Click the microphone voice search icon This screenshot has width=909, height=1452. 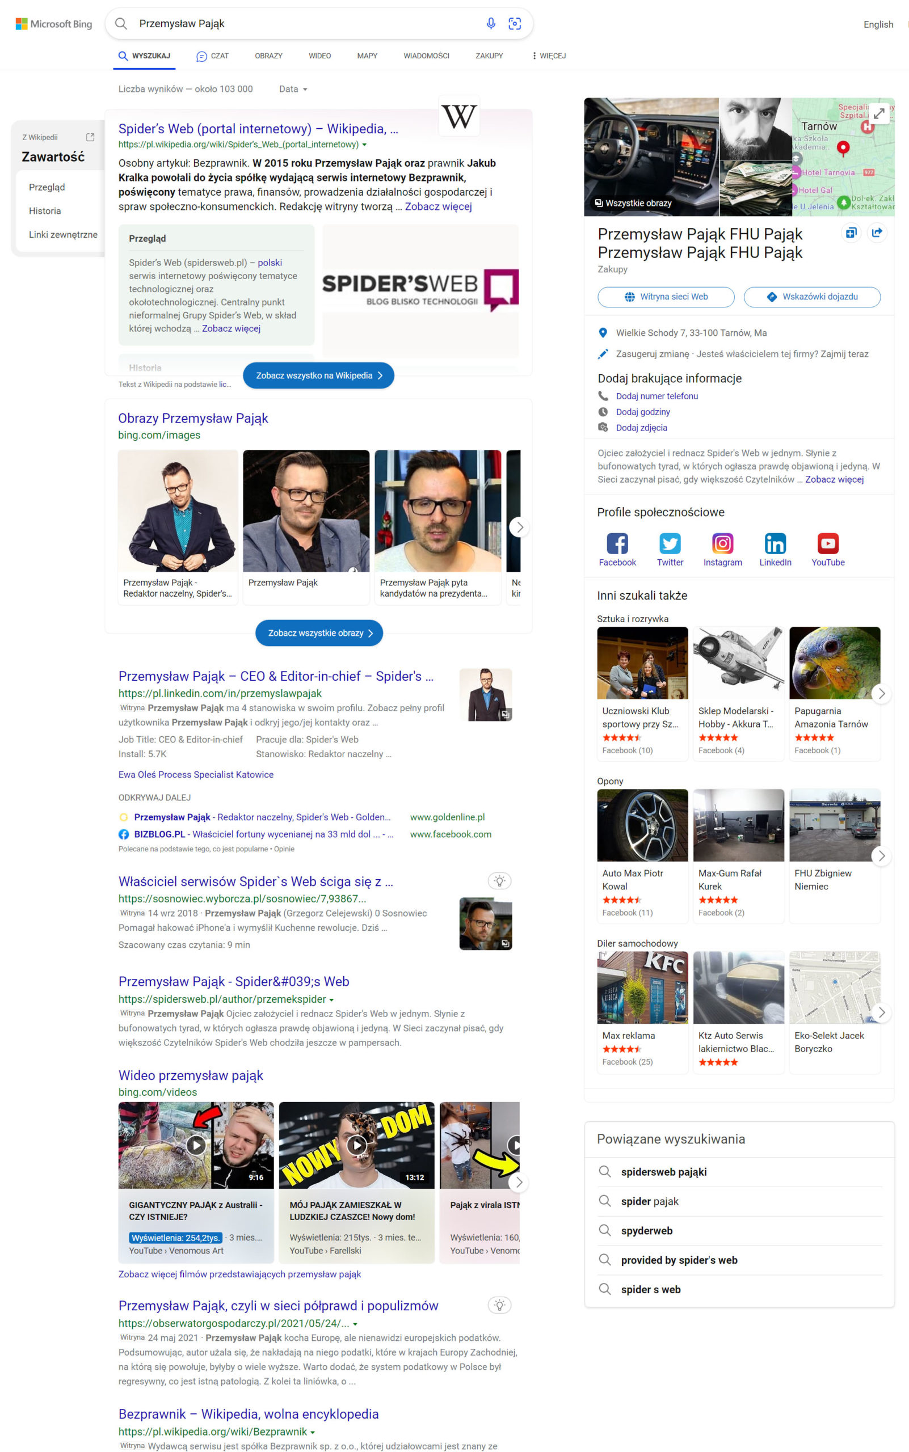491,23
